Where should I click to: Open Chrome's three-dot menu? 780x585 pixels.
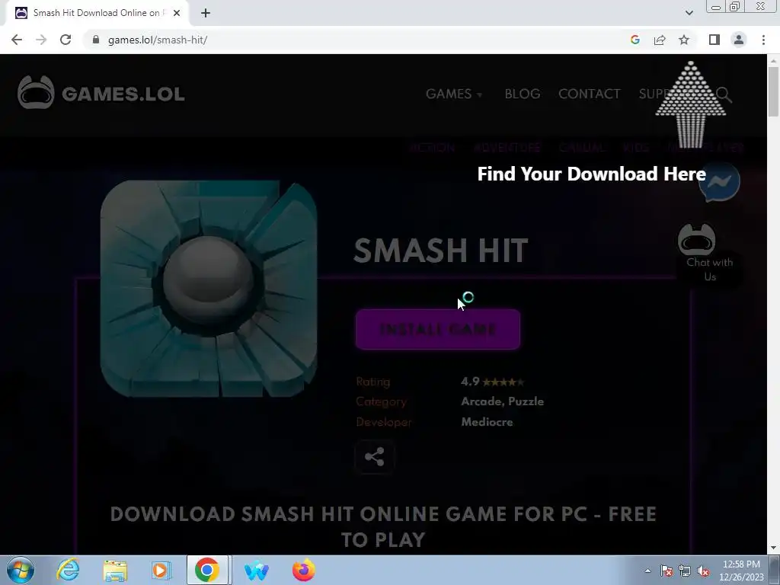coord(763,40)
